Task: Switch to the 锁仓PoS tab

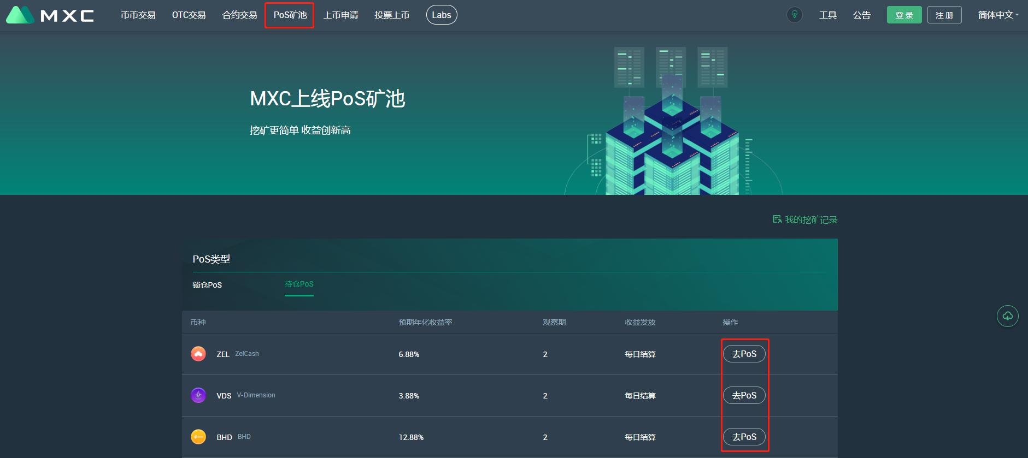Action: tap(207, 285)
